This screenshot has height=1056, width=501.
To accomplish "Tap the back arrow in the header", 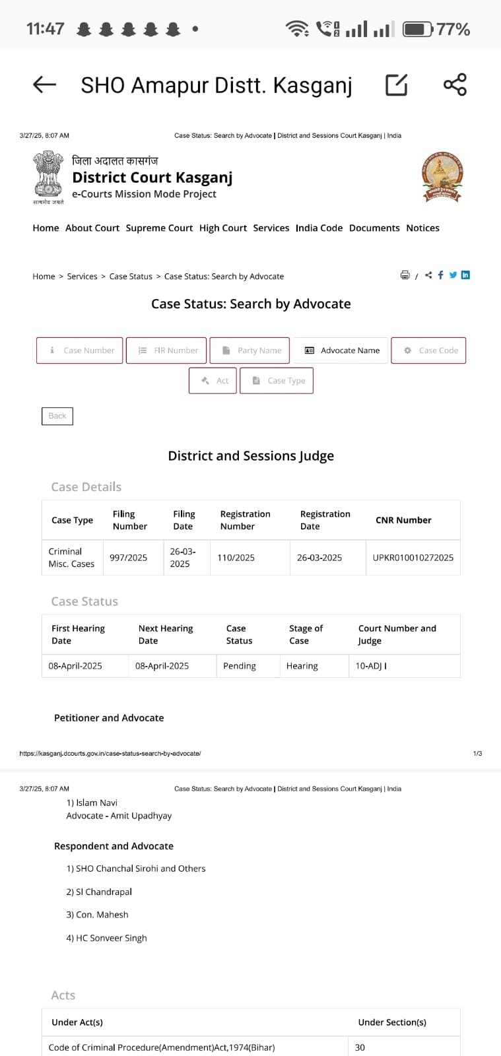I will point(44,84).
